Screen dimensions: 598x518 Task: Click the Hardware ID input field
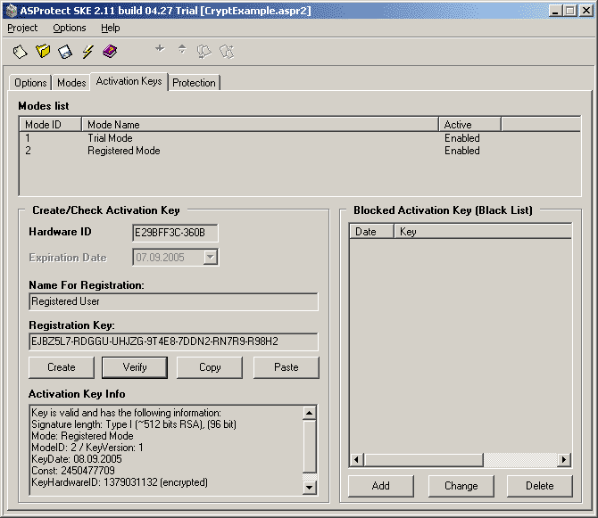[176, 233]
